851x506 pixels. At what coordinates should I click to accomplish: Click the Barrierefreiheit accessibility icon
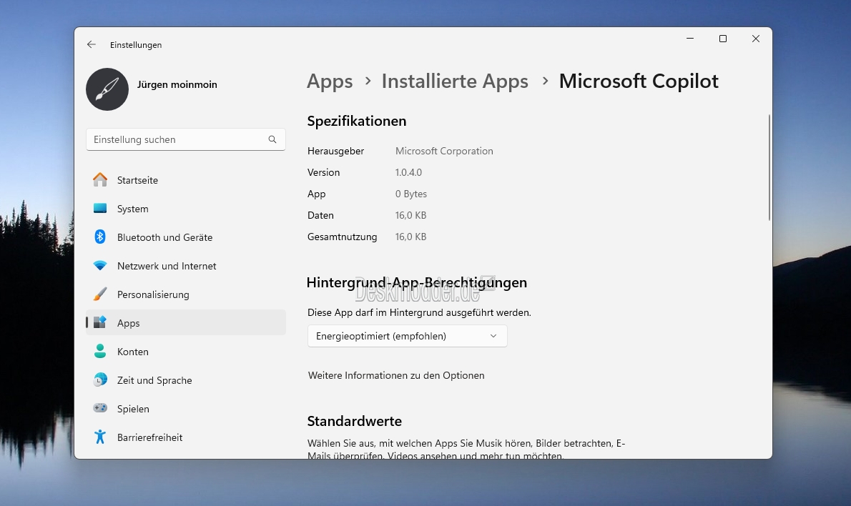pos(100,437)
